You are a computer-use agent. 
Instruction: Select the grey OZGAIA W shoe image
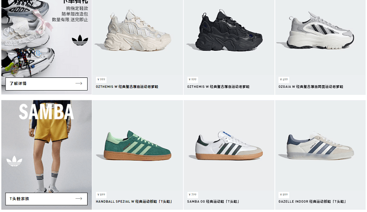point(320,30)
